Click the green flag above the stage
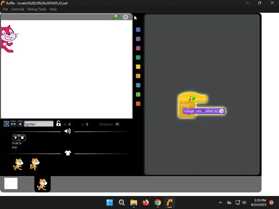The image size is (279, 209). [116, 17]
